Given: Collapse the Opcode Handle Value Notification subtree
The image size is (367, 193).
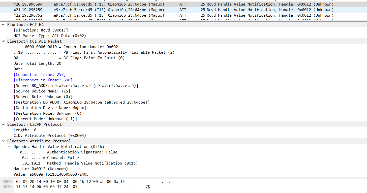Looking at the screenshot, I should [9, 147].
